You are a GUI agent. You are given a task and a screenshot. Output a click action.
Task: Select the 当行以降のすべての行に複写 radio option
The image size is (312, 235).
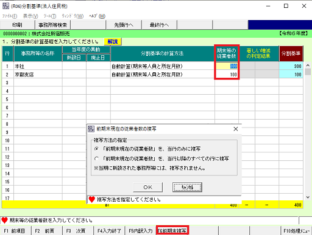click(x=96, y=158)
